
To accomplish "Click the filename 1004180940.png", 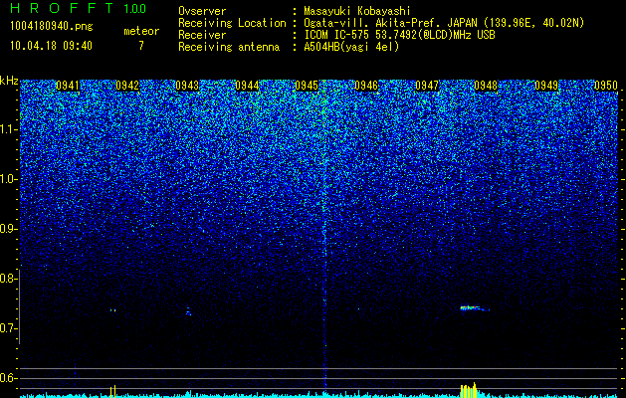I will 52,27.
